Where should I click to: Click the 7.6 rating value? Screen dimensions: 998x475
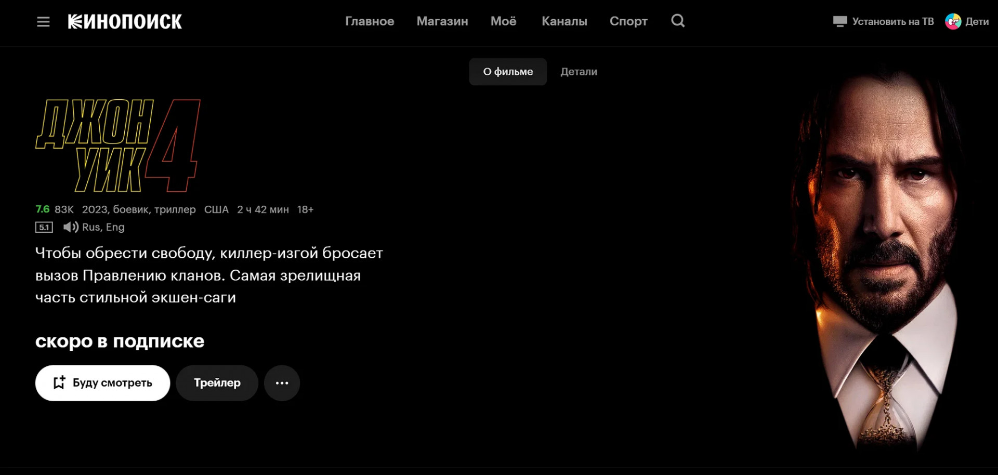point(43,209)
